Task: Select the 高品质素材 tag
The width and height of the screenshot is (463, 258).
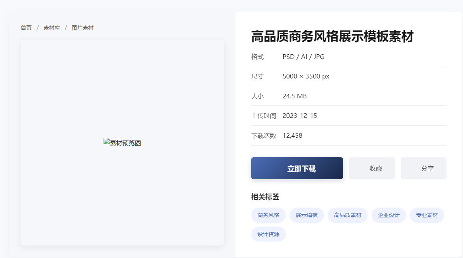Action: (347, 215)
